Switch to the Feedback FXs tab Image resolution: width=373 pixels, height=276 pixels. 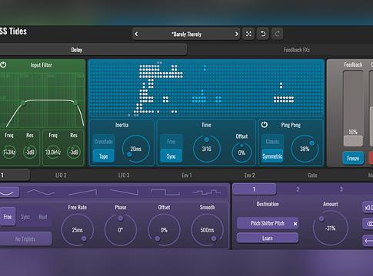click(296, 50)
